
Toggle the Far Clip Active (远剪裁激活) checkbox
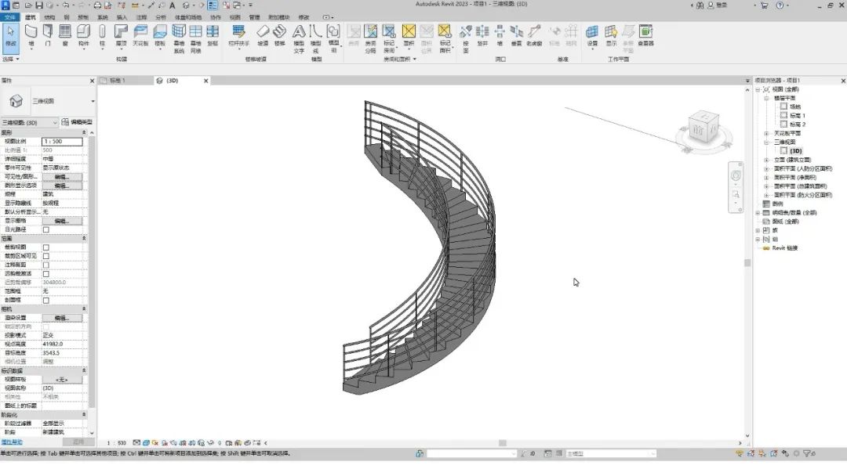coord(46,274)
